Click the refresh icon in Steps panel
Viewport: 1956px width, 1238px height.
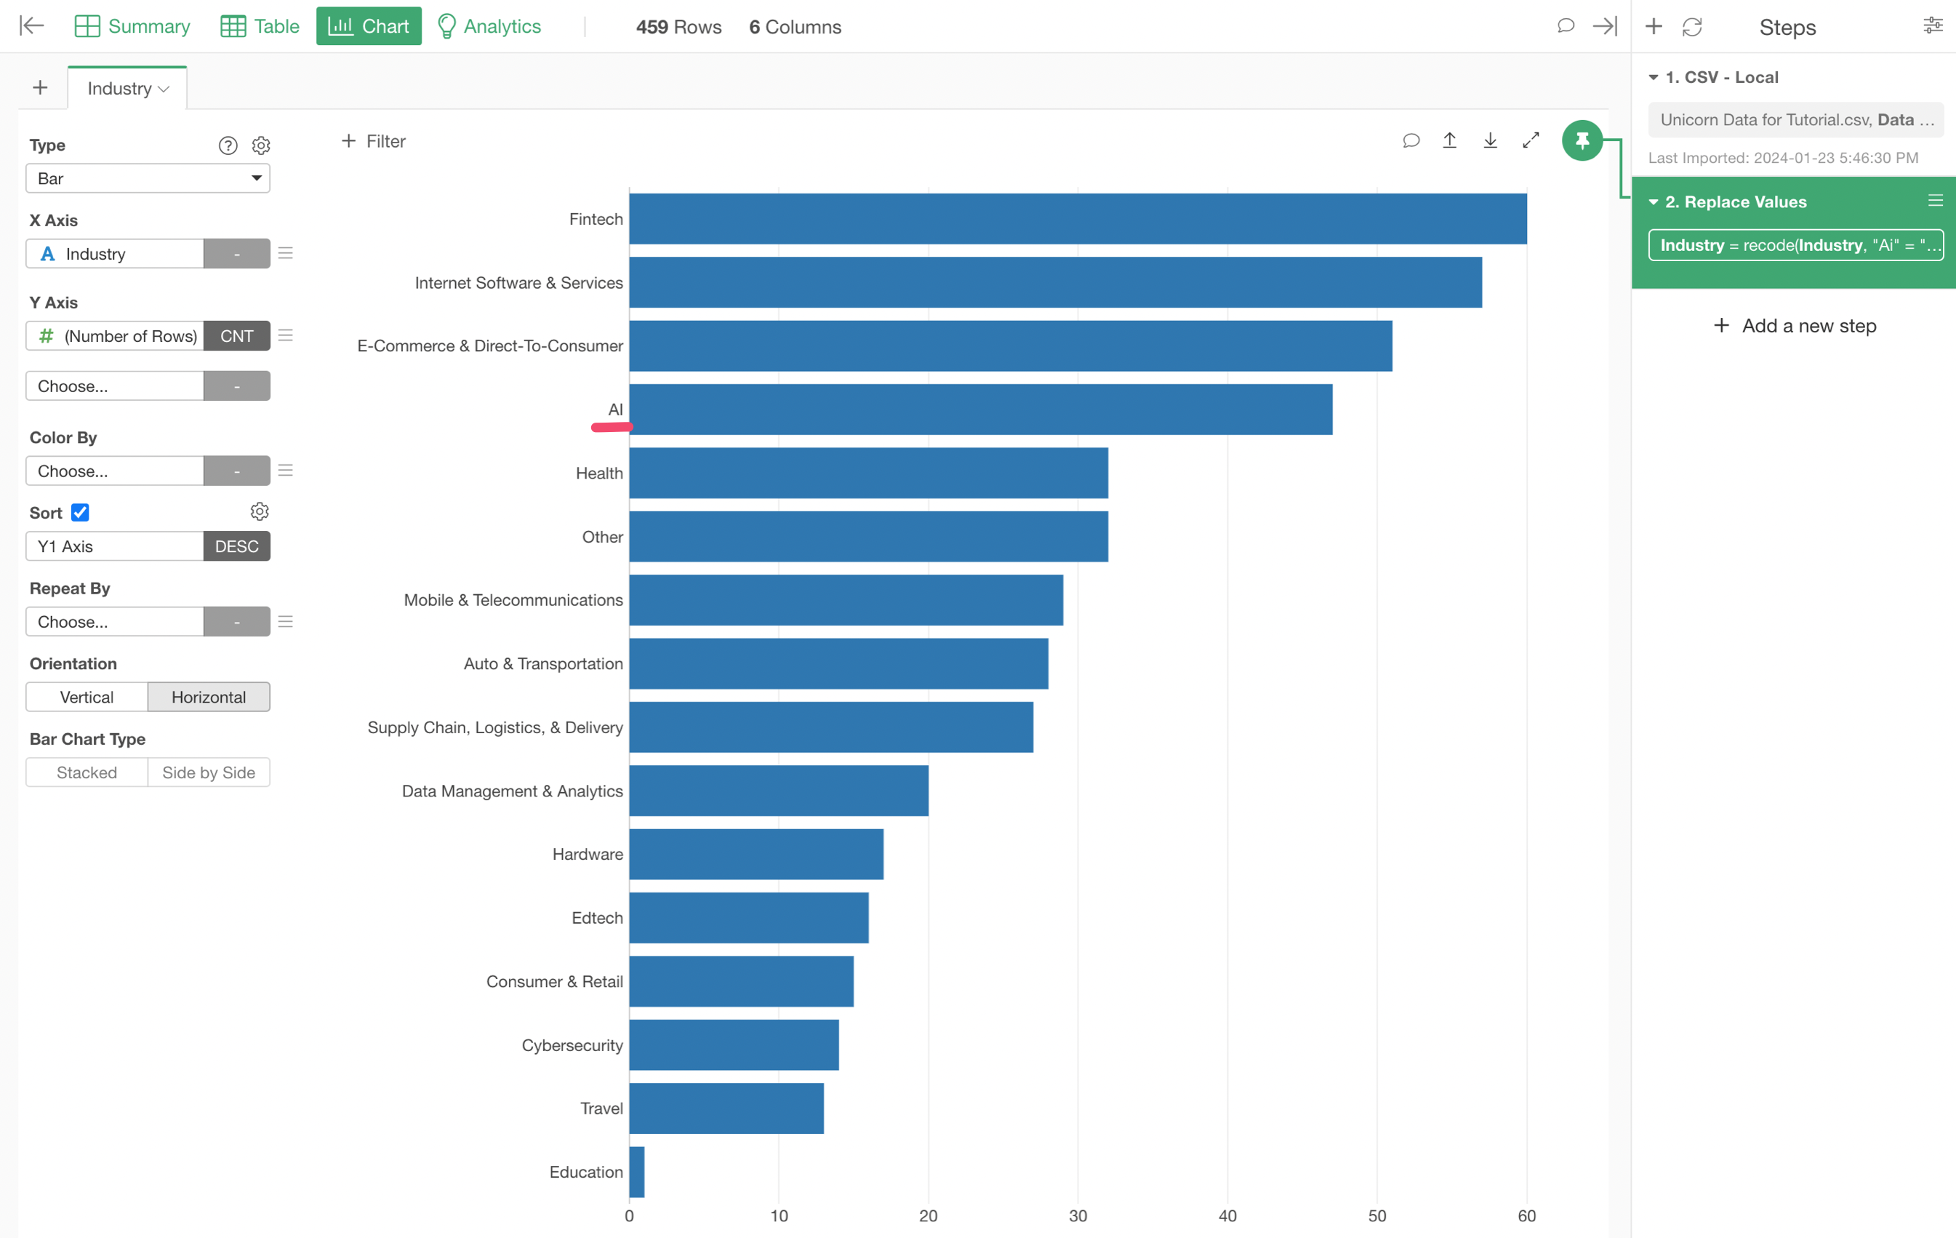[1692, 27]
